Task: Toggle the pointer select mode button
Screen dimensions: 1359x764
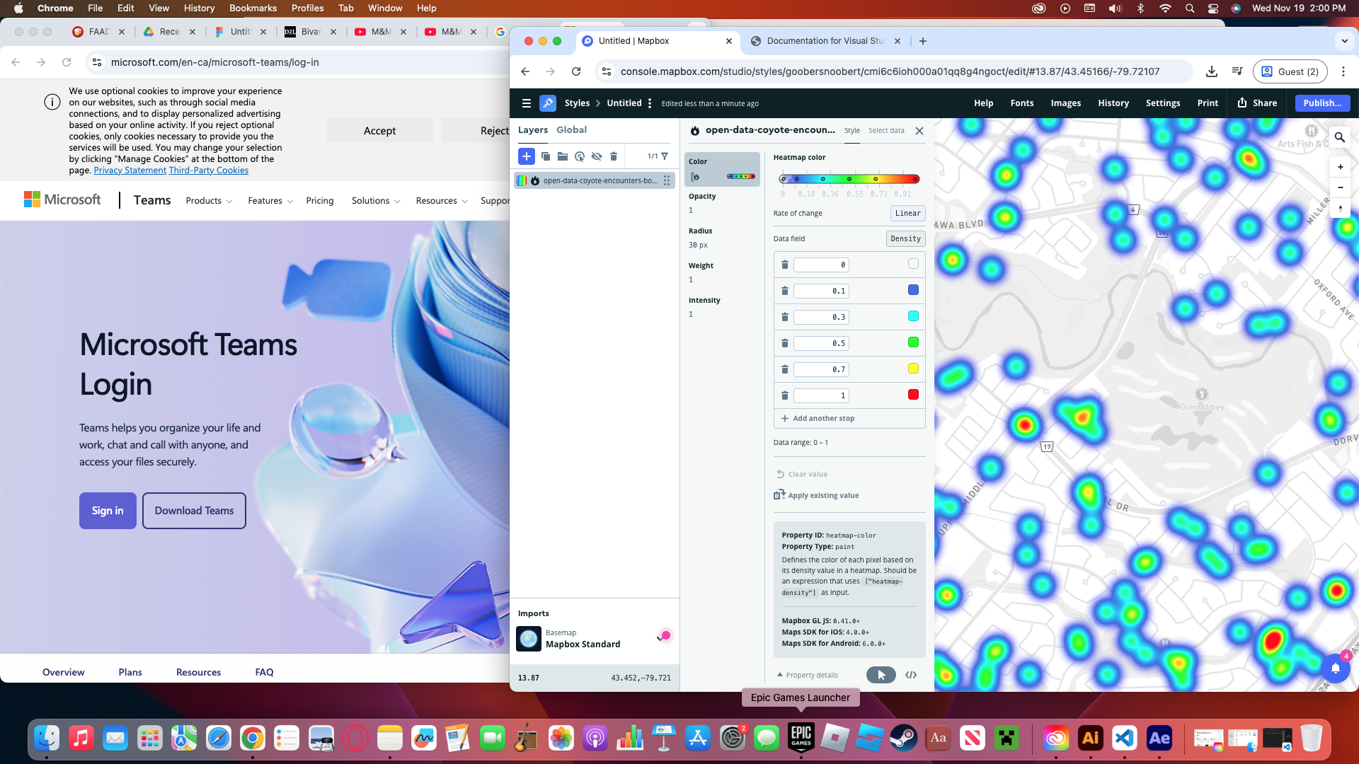Action: pos(881,675)
